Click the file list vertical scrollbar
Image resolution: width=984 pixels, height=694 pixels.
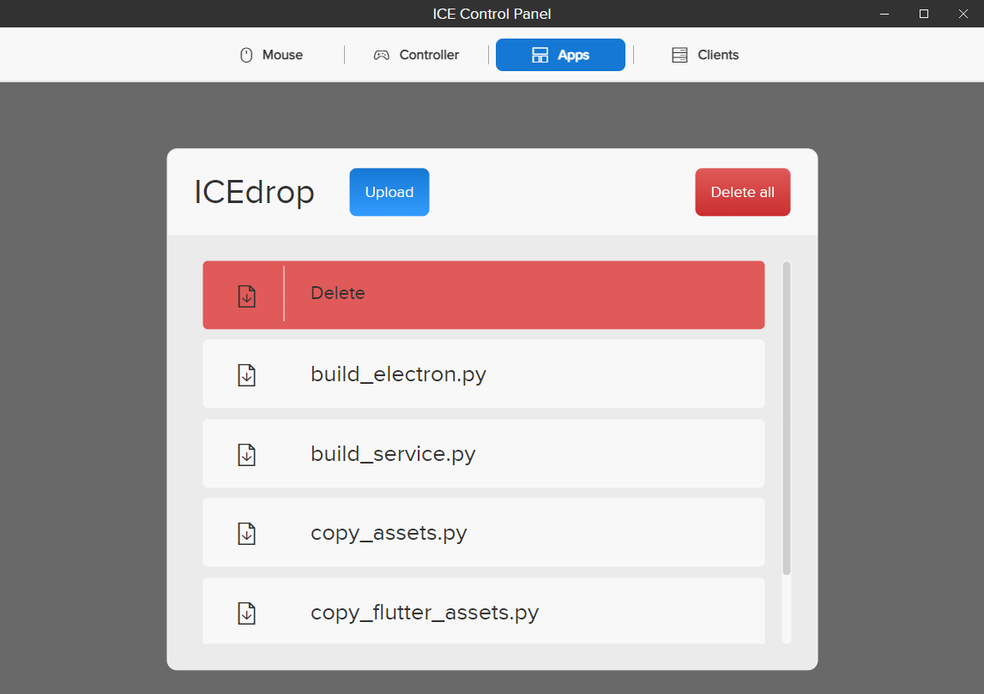(787, 420)
